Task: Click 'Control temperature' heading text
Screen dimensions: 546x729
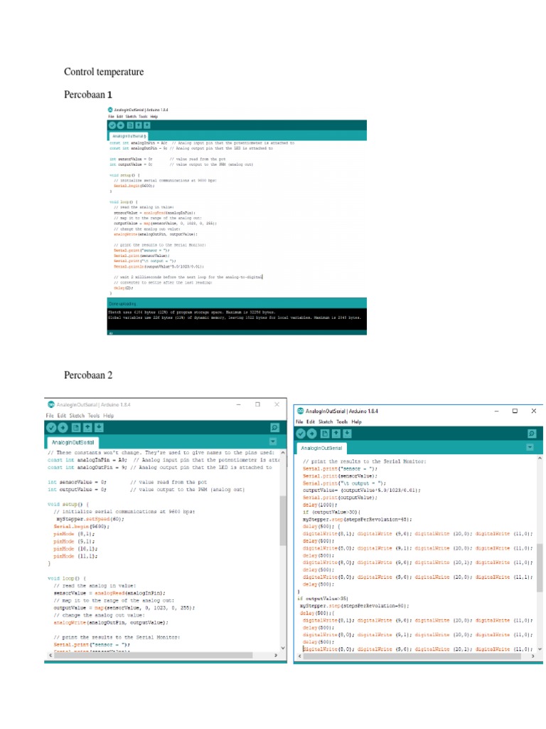Action: (104, 72)
